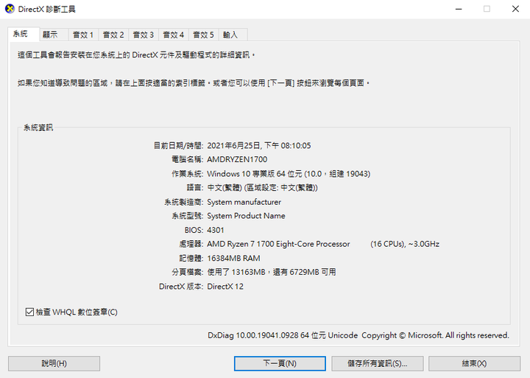The height and width of the screenshot is (378, 530).
Task: Switch to the 音效 1 tab
Action: tap(83, 35)
